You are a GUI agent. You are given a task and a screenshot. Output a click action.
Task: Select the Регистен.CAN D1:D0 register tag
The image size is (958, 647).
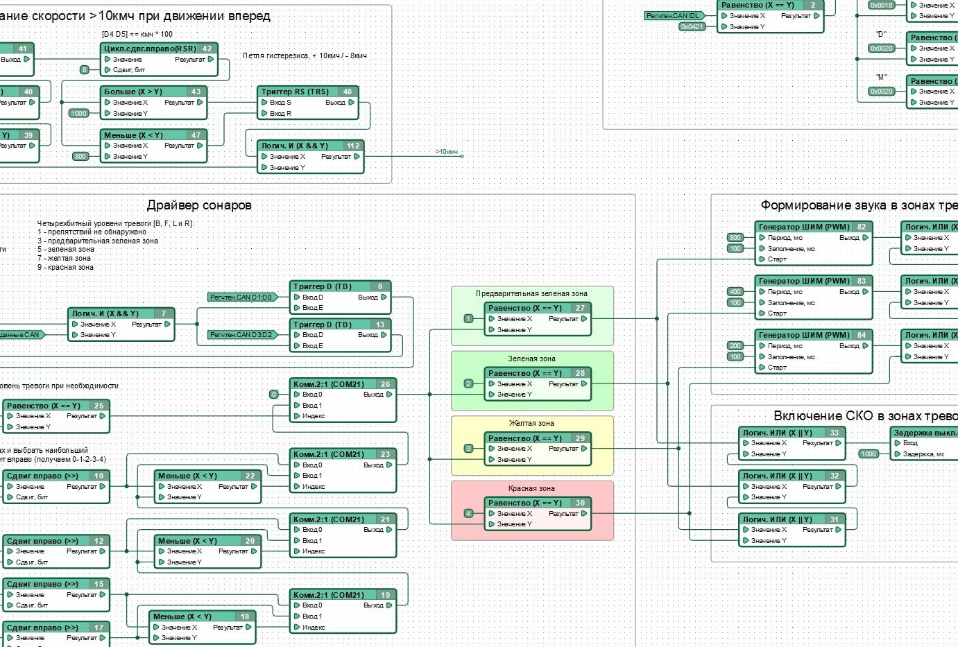(241, 297)
